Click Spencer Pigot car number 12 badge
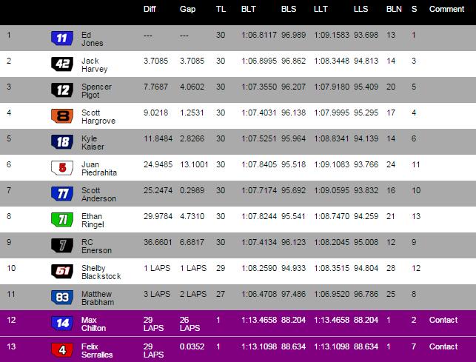Image resolution: width=476 pixels, height=362 pixels. click(x=62, y=90)
